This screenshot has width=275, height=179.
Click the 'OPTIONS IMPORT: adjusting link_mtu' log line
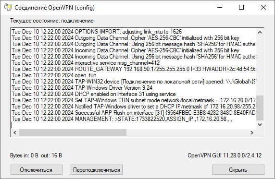click(97, 32)
